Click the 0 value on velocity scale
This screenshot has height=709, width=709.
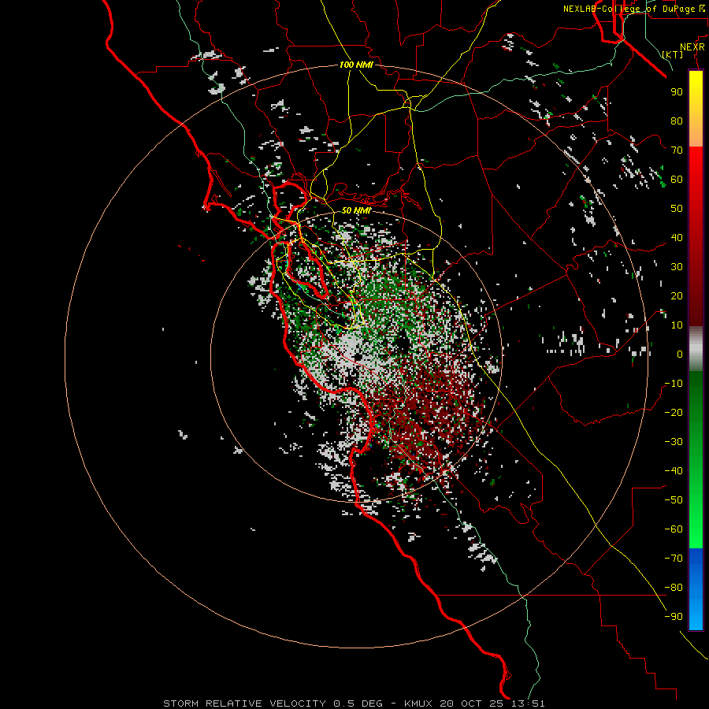[x=680, y=354]
